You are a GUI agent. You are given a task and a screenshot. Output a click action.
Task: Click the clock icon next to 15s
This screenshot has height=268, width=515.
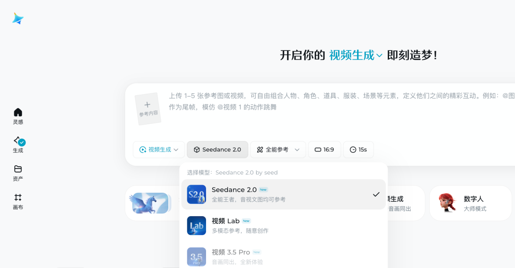pos(353,149)
